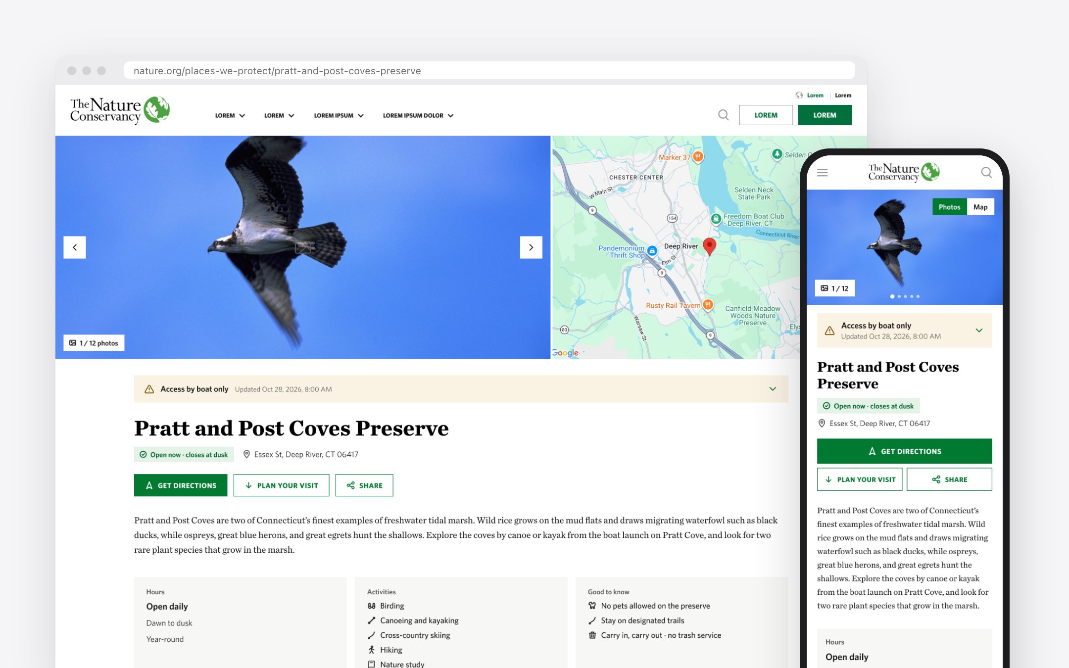
Task: Click the Marker 37 restaurant map icon
Action: (x=698, y=157)
